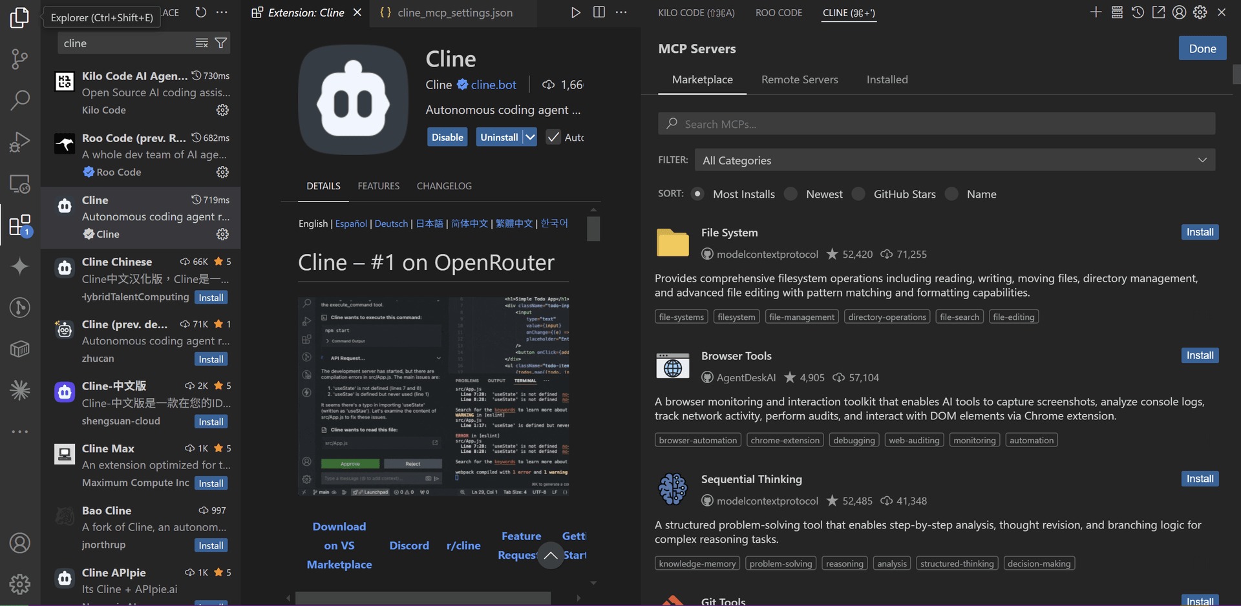1241x606 pixels.
Task: Select Name sort option
Action: coord(951,194)
